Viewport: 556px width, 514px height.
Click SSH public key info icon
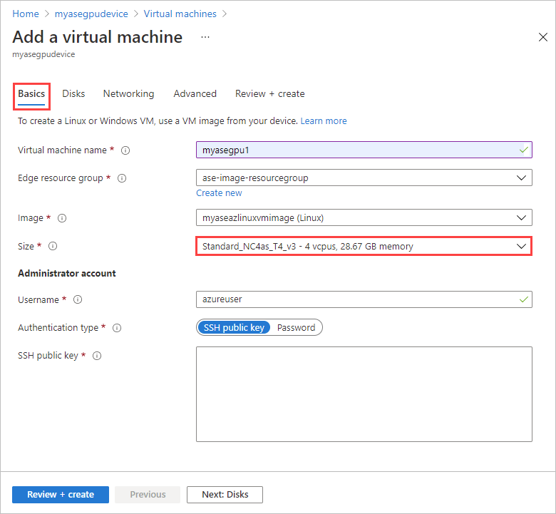(97, 356)
